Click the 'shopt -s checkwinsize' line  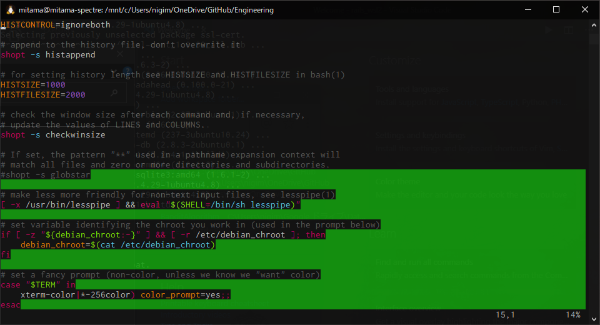52,135
